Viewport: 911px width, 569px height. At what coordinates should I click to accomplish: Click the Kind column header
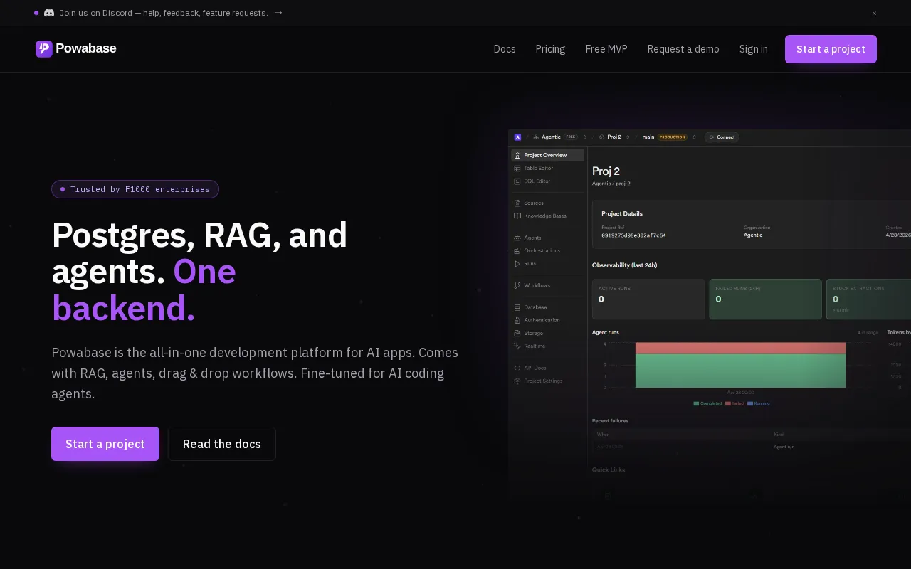778,434
